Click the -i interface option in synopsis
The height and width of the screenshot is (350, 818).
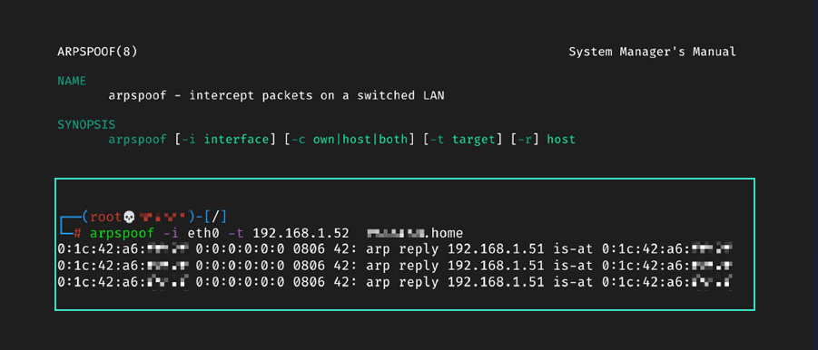225,140
